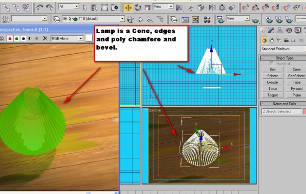Image resolution: width=306 pixels, height=194 pixels.
Task: Click the Redo arrow icon
Action: click(49, 8)
